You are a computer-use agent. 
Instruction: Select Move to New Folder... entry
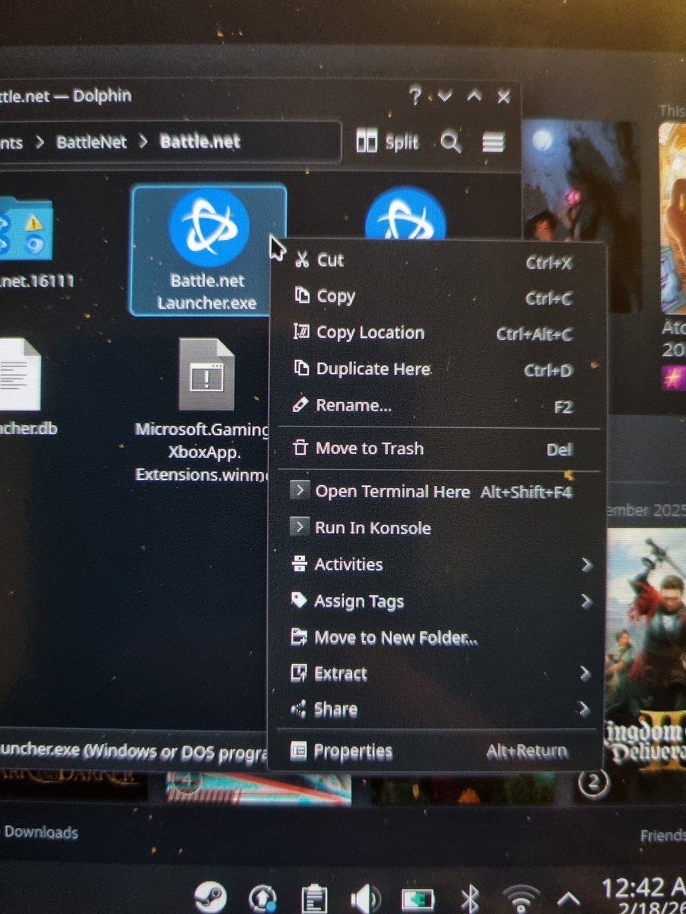coord(438,638)
